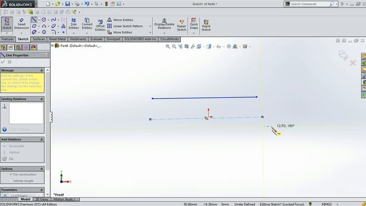The image size is (366, 206).
Task: Select the Corner Rectangle tool
Action: point(34,26)
